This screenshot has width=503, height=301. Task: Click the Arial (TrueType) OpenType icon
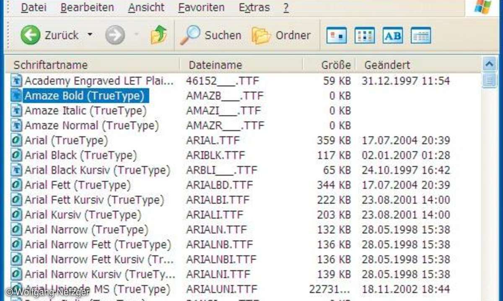[16, 140]
